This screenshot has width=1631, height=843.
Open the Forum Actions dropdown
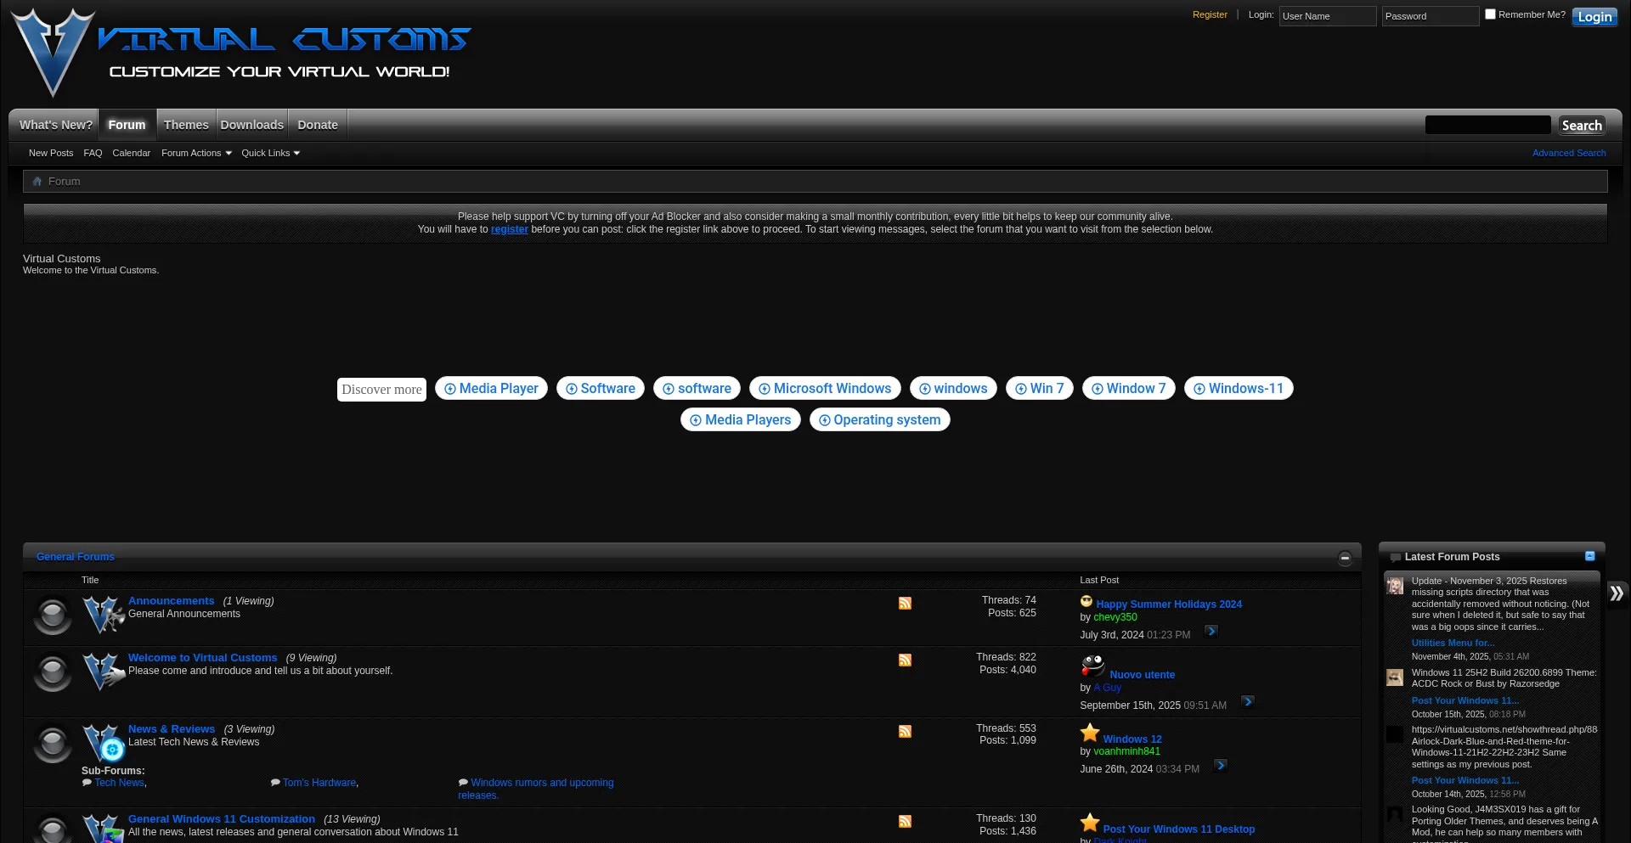coord(196,154)
